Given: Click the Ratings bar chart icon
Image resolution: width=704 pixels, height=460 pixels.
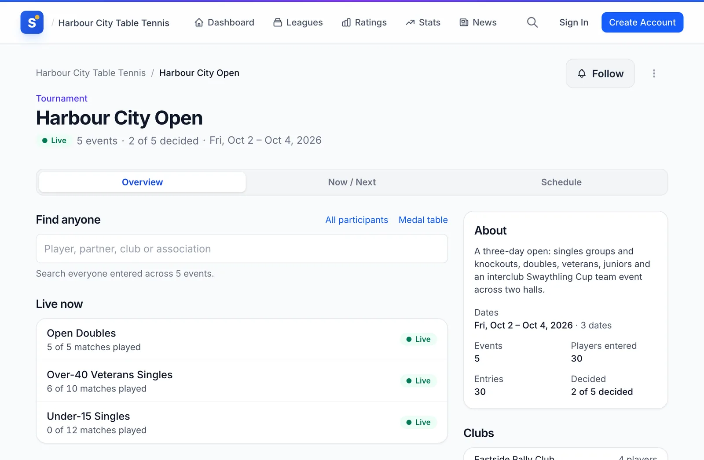Looking at the screenshot, I should (346, 22).
